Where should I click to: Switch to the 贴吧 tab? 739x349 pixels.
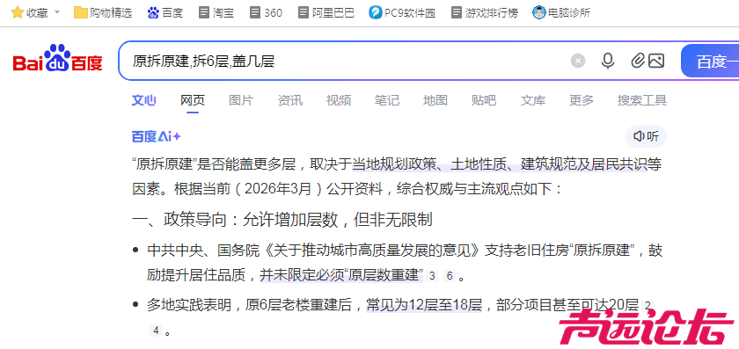(x=484, y=100)
